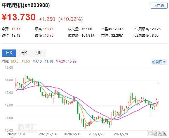Click the price change +1.250 value
The image size is (169, 138).
47,19
